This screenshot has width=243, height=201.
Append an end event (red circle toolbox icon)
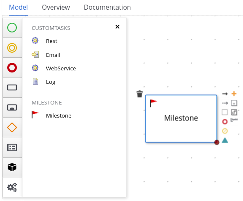coord(225,122)
